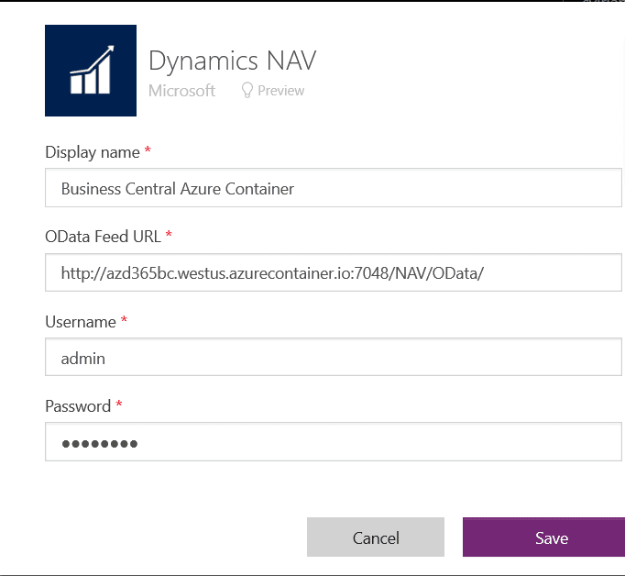
Task: Click the Password label
Action: [78, 406]
